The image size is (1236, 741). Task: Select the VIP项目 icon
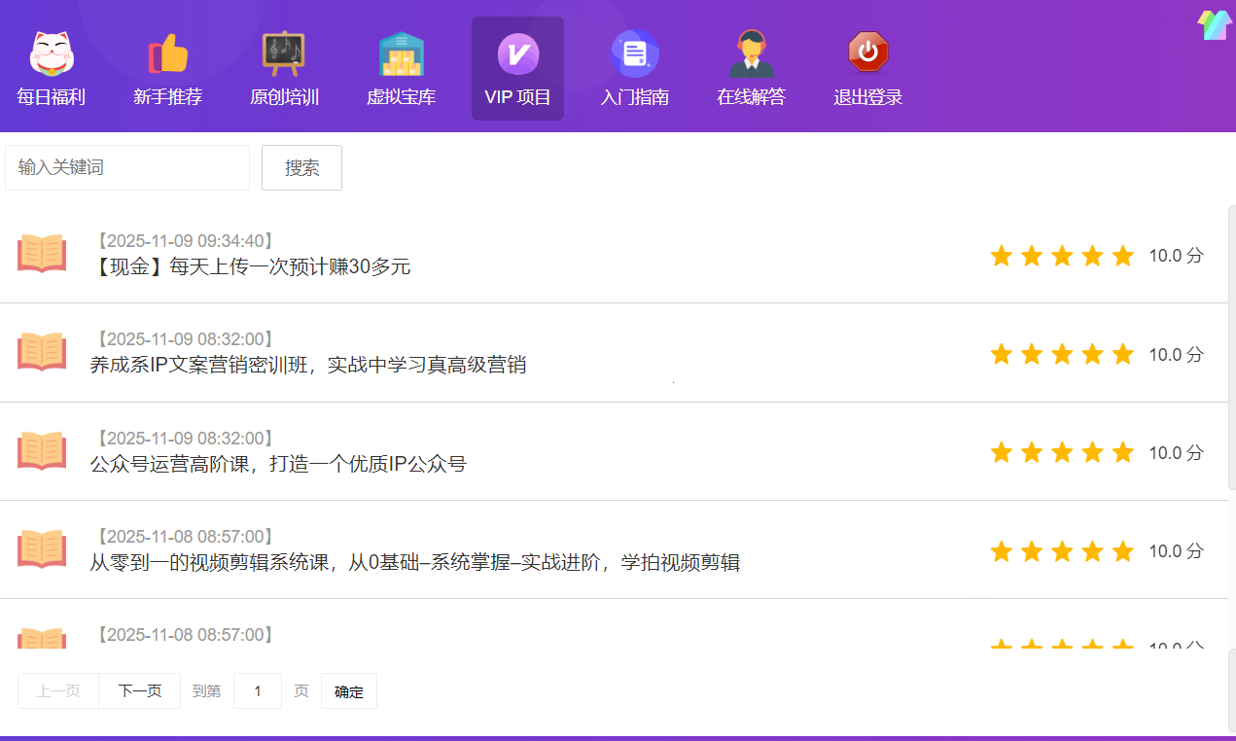[x=517, y=55]
